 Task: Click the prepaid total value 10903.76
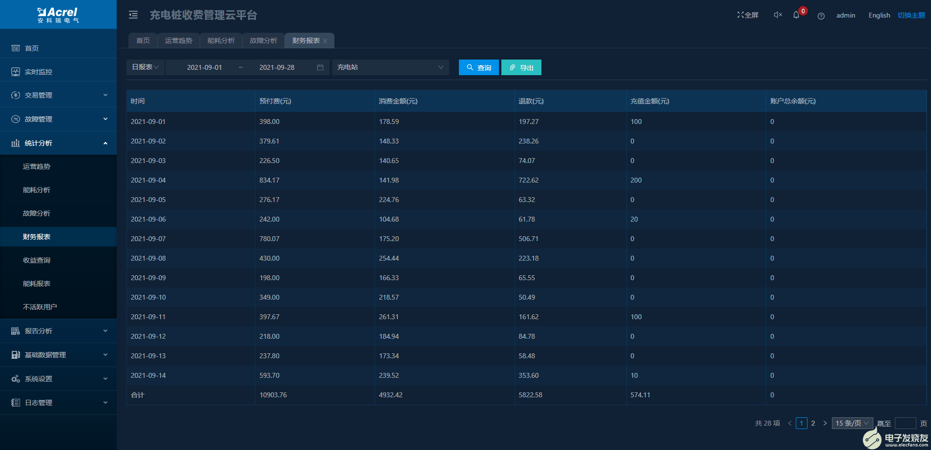[x=273, y=395]
